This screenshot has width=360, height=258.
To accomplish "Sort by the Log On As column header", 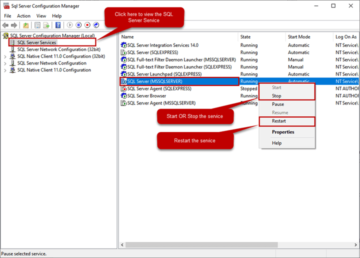I will point(346,37).
